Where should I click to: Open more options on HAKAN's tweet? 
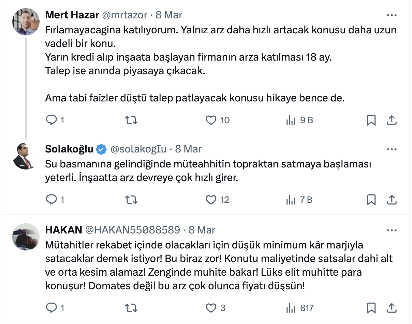click(392, 230)
